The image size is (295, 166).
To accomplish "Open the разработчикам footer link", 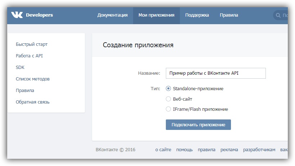I will tap(259, 150).
